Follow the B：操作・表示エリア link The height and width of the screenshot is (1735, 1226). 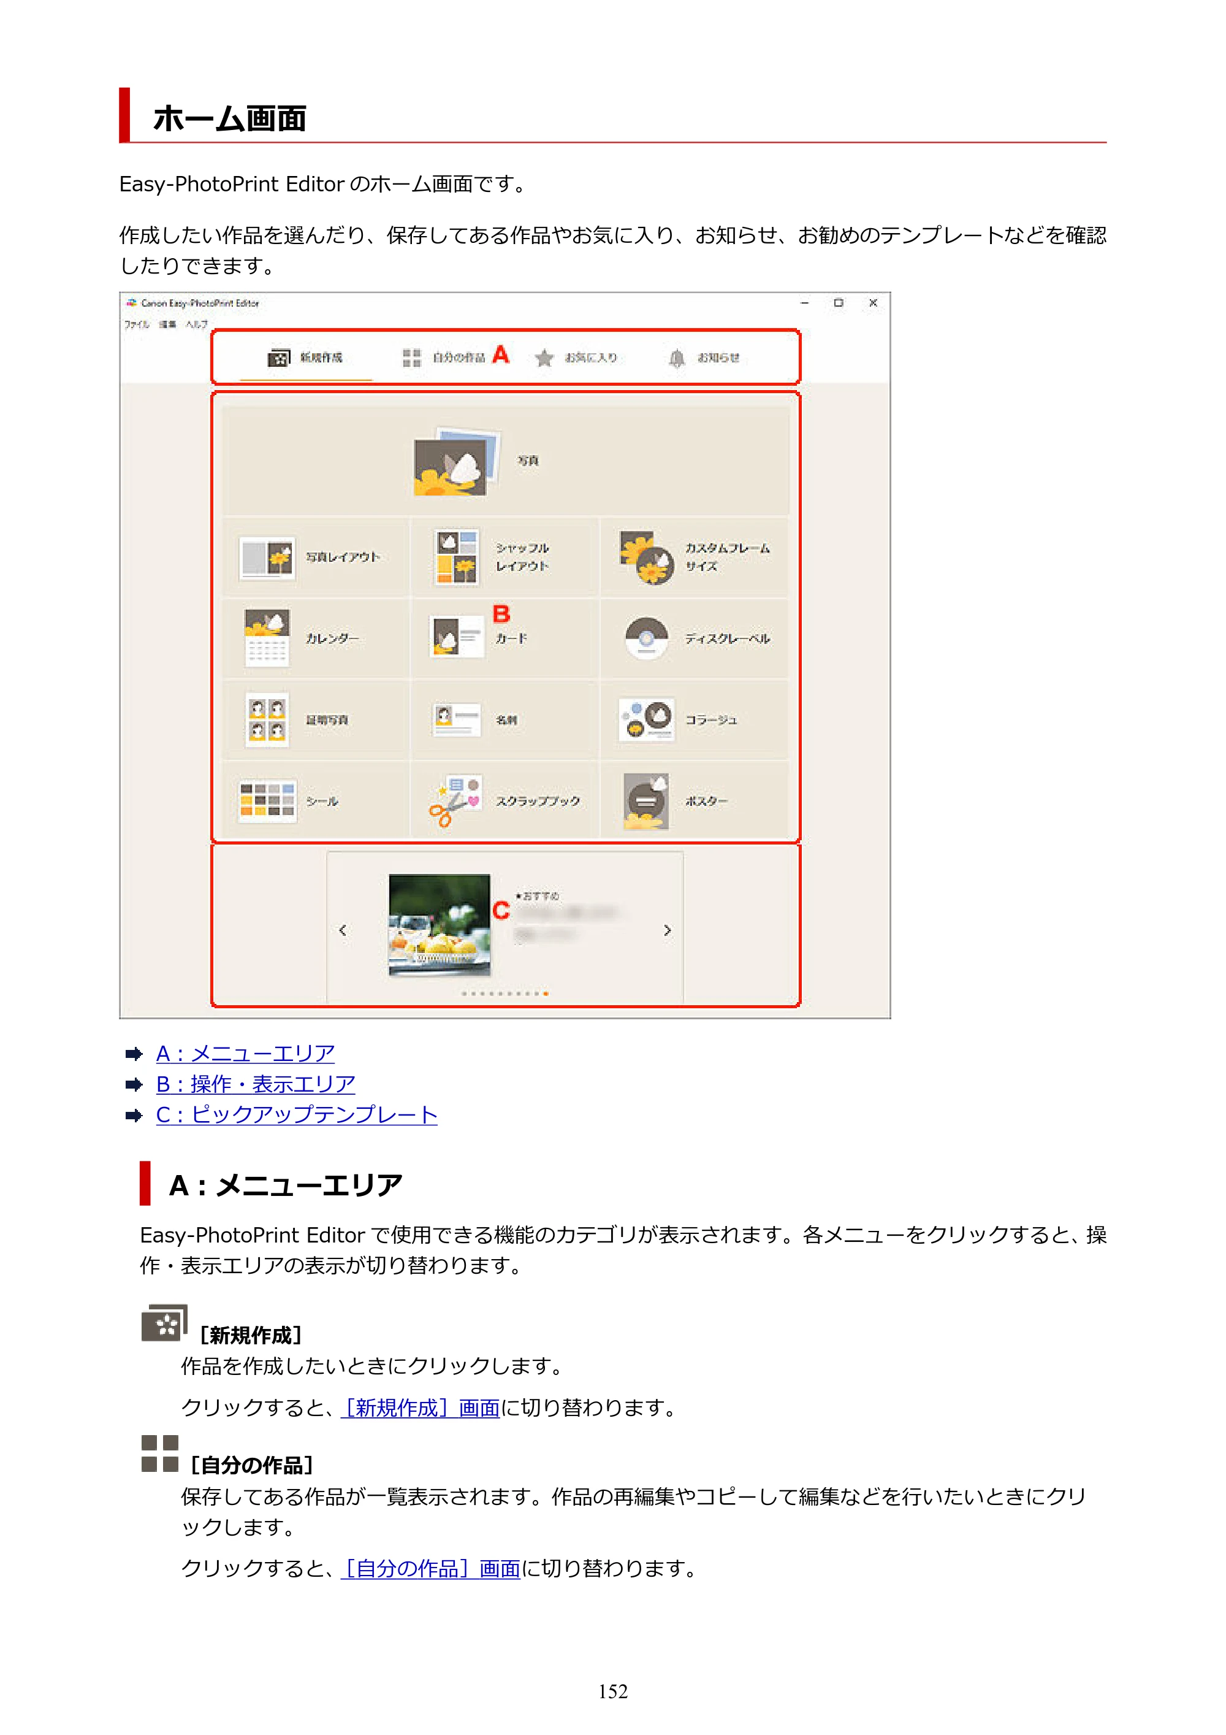point(256,1084)
